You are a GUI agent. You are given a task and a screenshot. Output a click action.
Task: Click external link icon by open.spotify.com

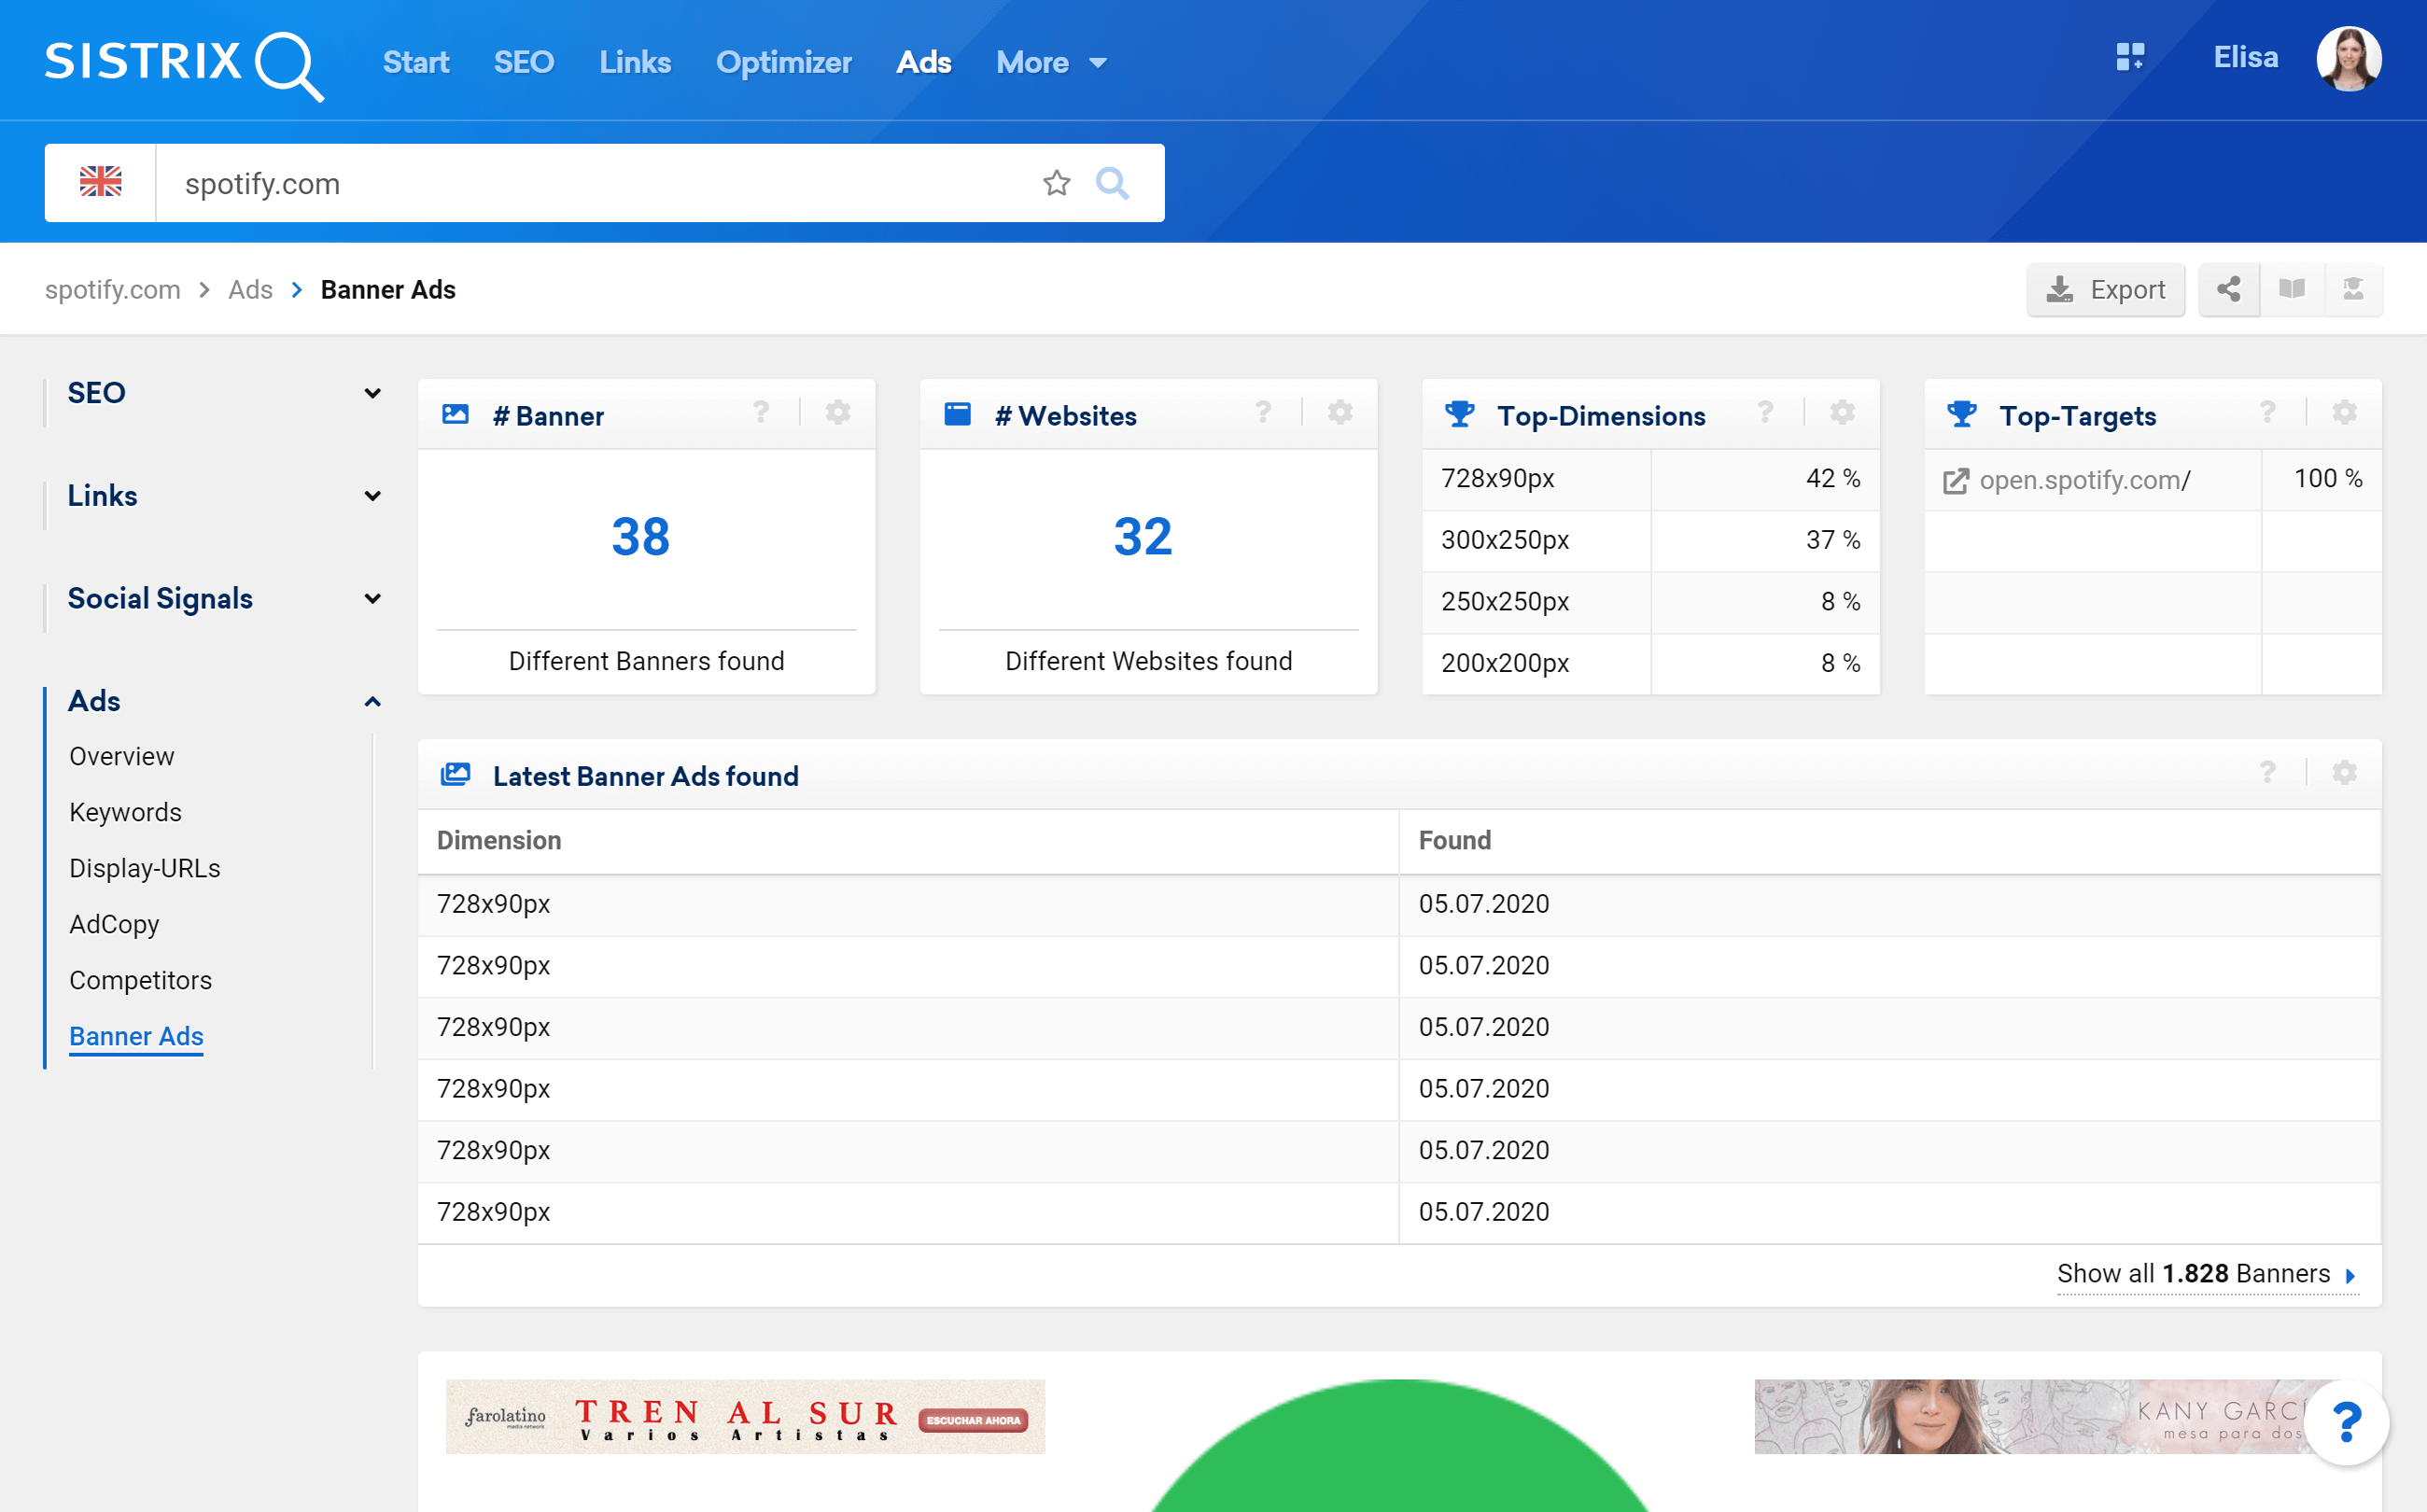tap(1955, 481)
